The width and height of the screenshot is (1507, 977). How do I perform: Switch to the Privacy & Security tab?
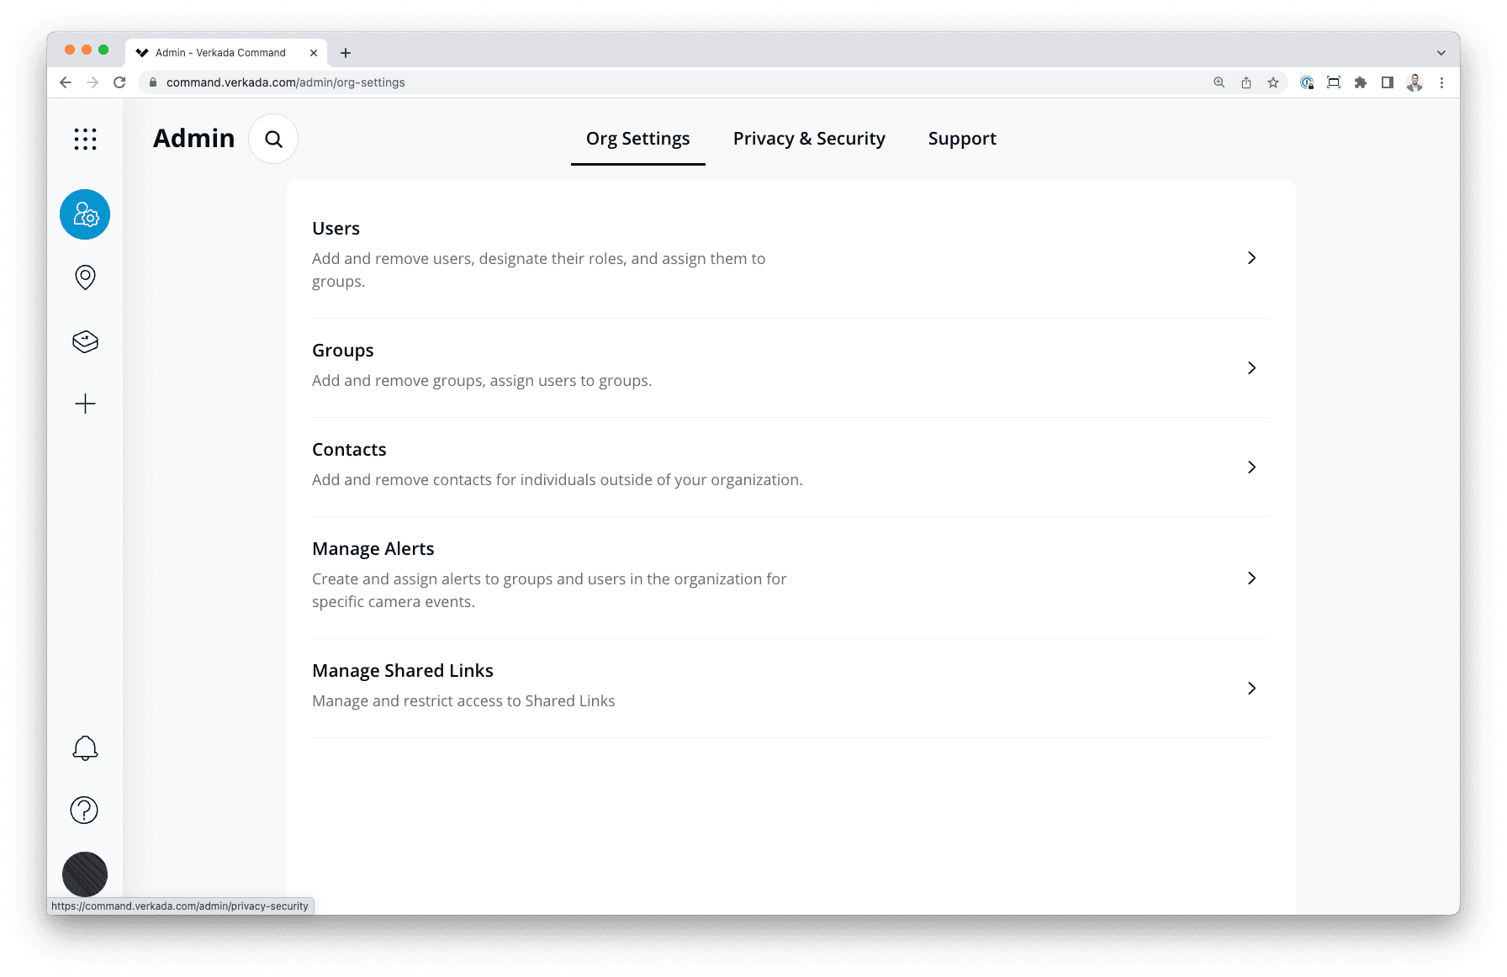(x=809, y=139)
